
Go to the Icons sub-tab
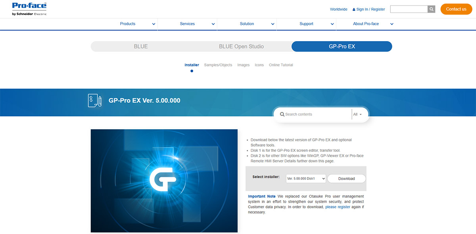click(259, 65)
